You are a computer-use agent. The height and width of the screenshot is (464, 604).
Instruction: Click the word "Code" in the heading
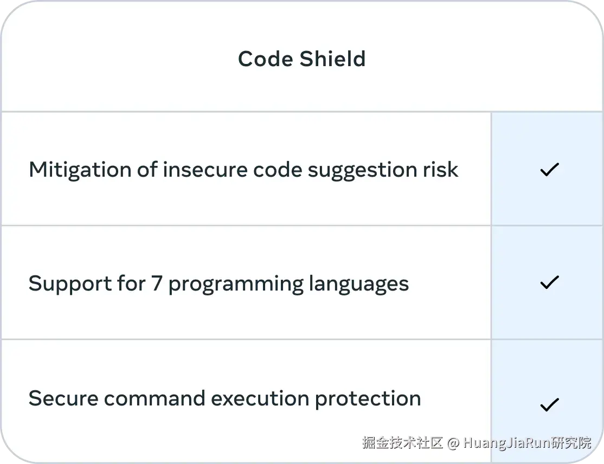click(261, 59)
